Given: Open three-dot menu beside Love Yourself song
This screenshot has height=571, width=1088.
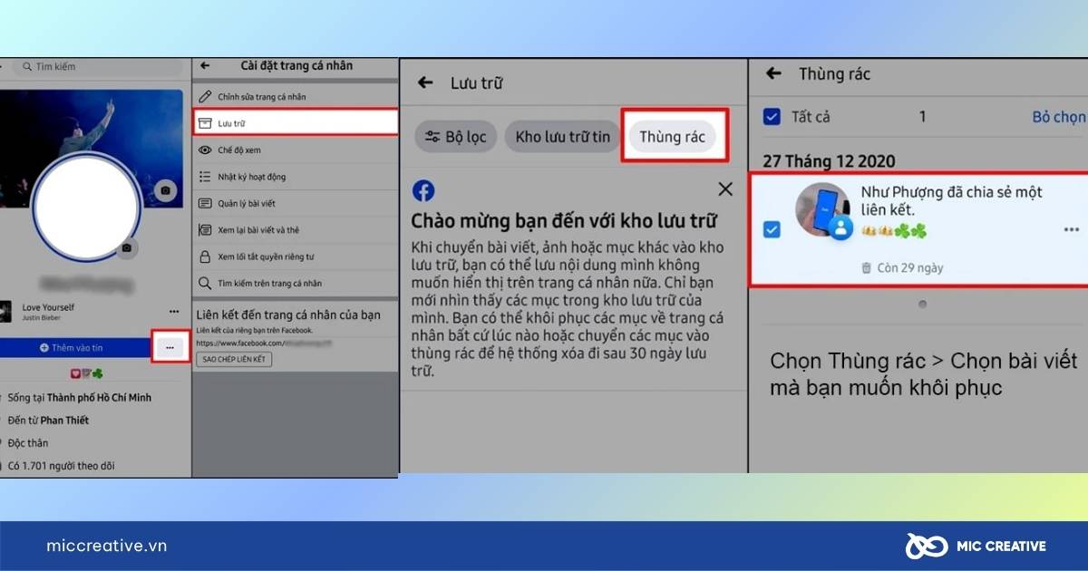Looking at the screenshot, I should coord(174,312).
